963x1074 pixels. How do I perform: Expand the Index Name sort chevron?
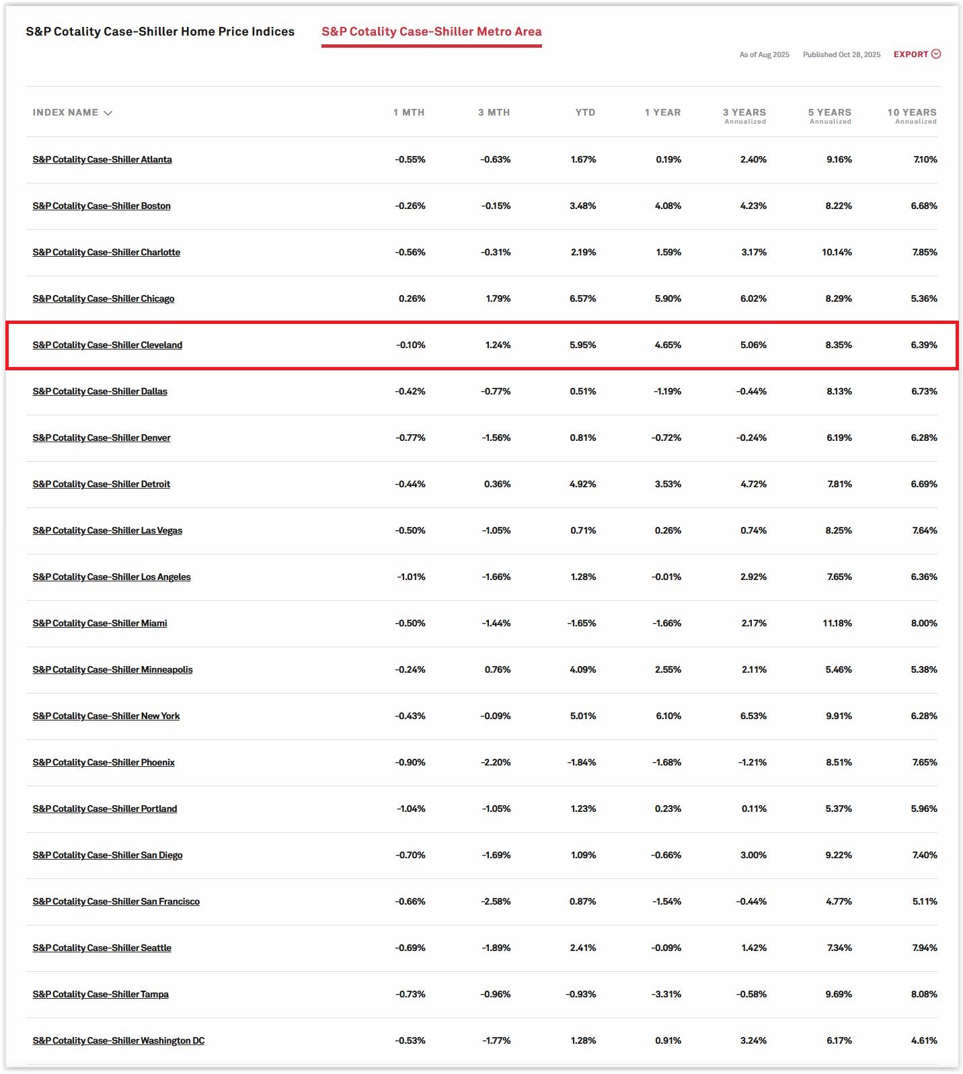click(x=108, y=113)
